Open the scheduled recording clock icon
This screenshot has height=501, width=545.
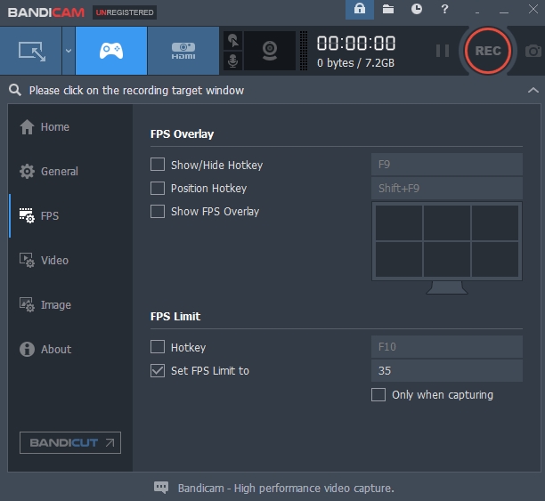coord(417,10)
